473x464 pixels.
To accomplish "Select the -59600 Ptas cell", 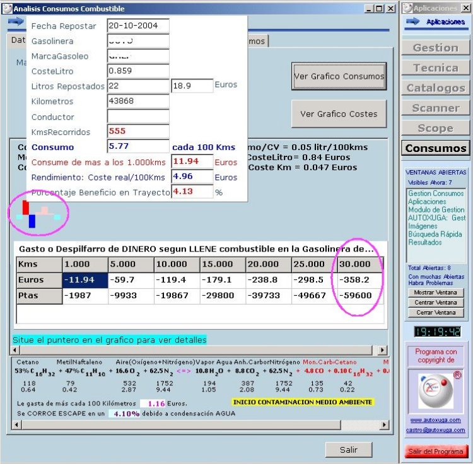I will pyautogui.click(x=360, y=296).
